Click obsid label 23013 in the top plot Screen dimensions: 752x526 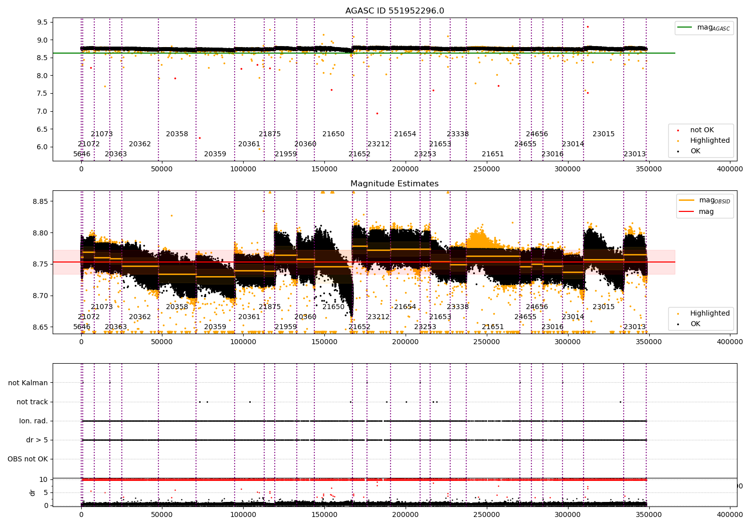[635, 154]
